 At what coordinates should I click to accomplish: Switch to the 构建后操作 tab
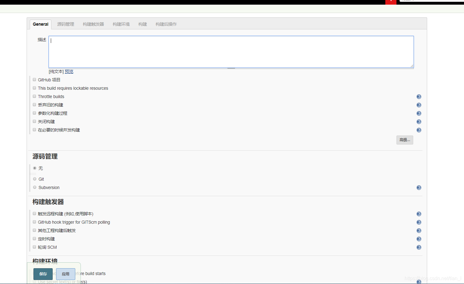click(x=166, y=24)
